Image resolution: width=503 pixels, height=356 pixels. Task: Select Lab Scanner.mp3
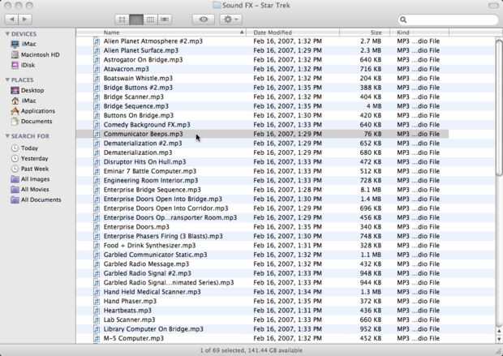coord(129,320)
